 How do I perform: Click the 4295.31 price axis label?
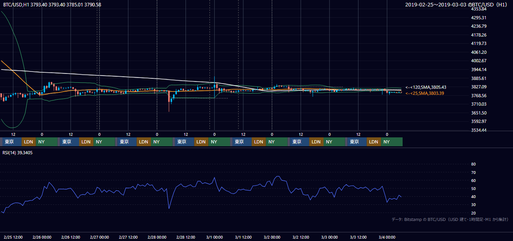pos(479,18)
